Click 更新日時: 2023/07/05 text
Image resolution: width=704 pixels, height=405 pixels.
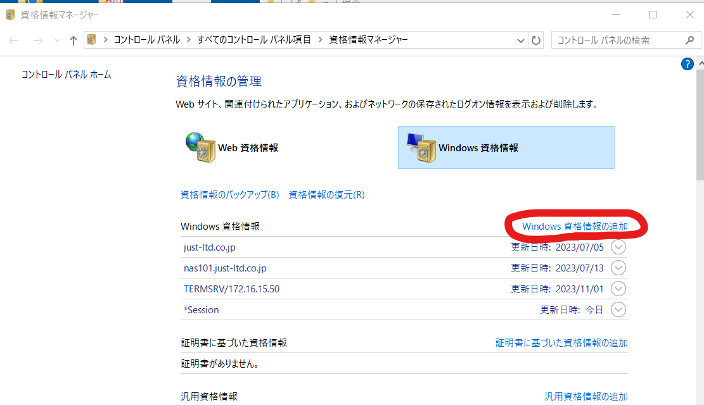click(557, 247)
